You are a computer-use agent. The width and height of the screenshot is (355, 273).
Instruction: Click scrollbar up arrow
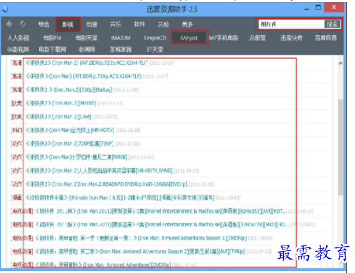click(x=340, y=63)
